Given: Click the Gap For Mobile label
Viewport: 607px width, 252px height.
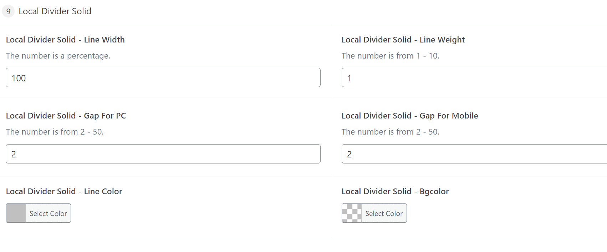Looking at the screenshot, I should point(410,116).
